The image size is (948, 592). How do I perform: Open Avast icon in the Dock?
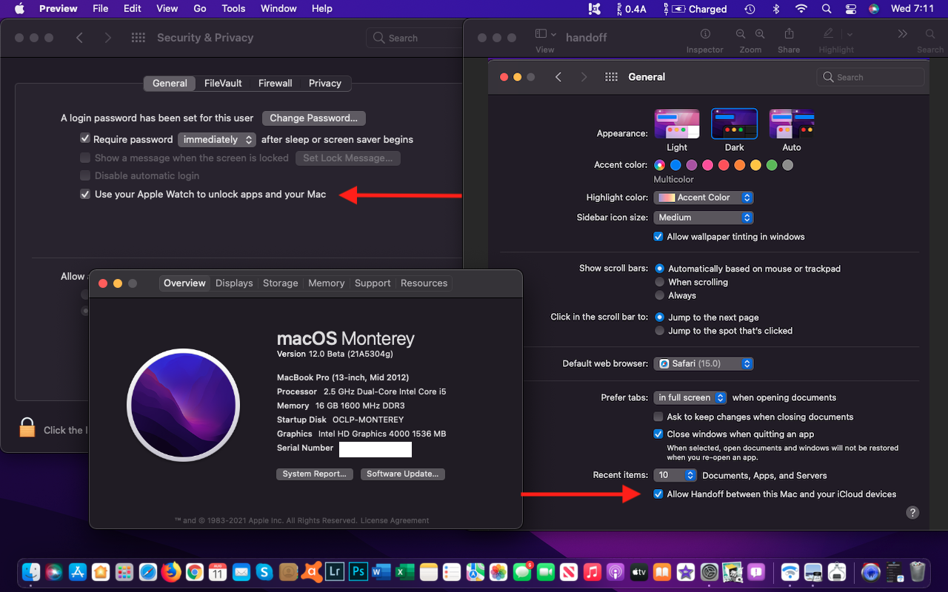312,572
